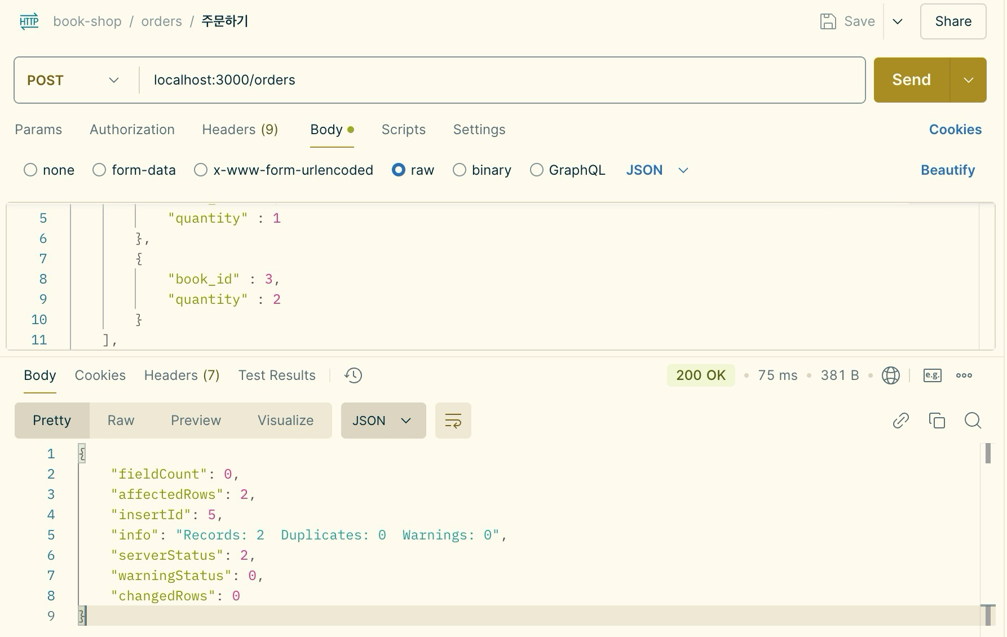Image resolution: width=1007 pixels, height=637 pixels.
Task: Open the Params tab
Action: coord(38,130)
